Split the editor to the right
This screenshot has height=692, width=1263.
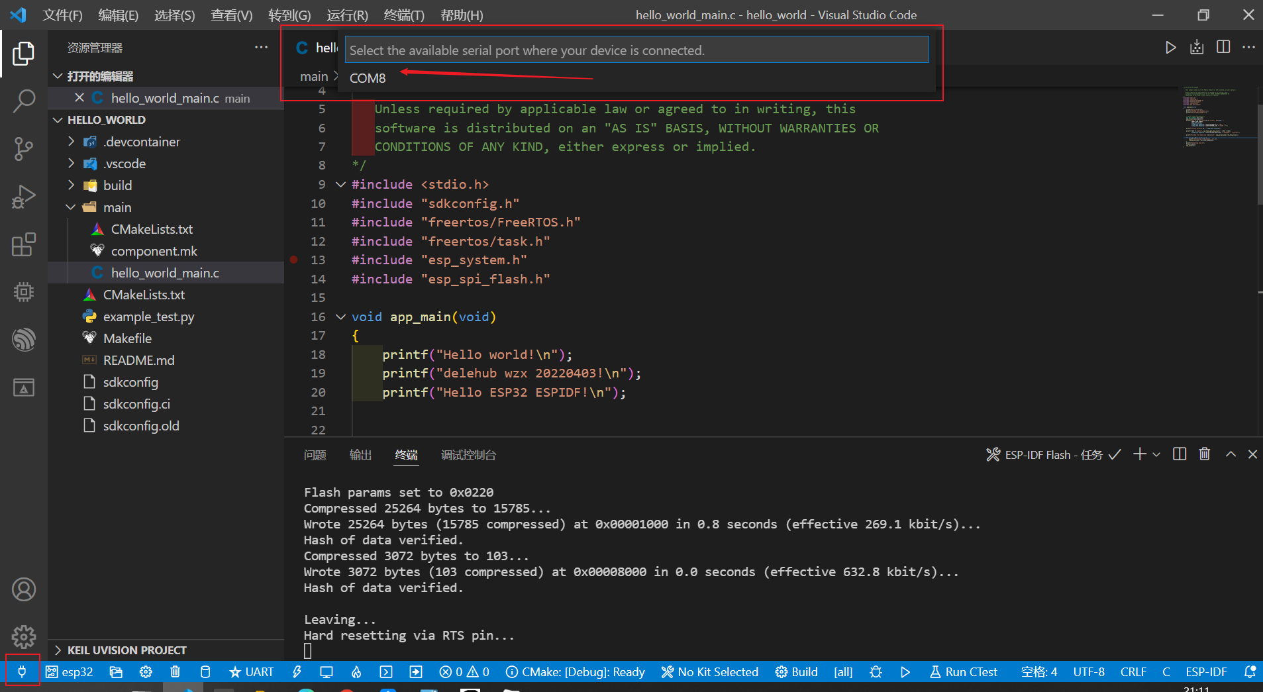(x=1223, y=47)
